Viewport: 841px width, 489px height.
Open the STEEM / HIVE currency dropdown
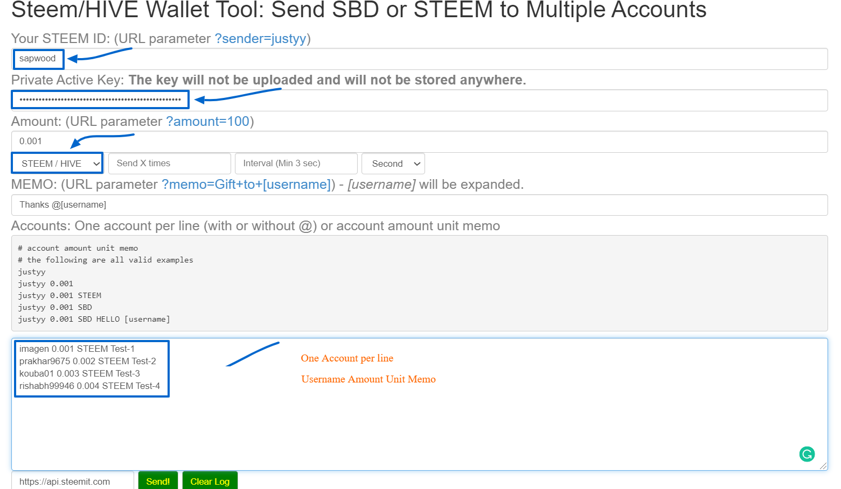pos(57,164)
